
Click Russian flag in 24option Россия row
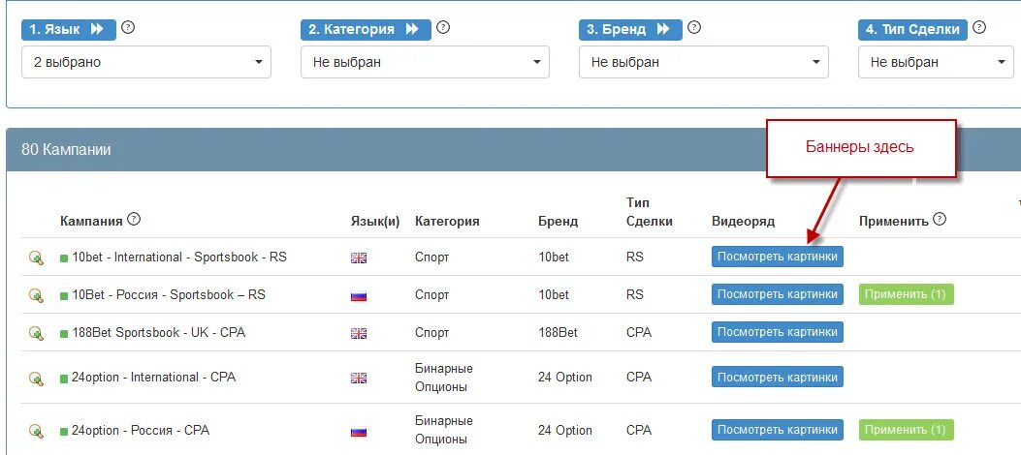[359, 432]
